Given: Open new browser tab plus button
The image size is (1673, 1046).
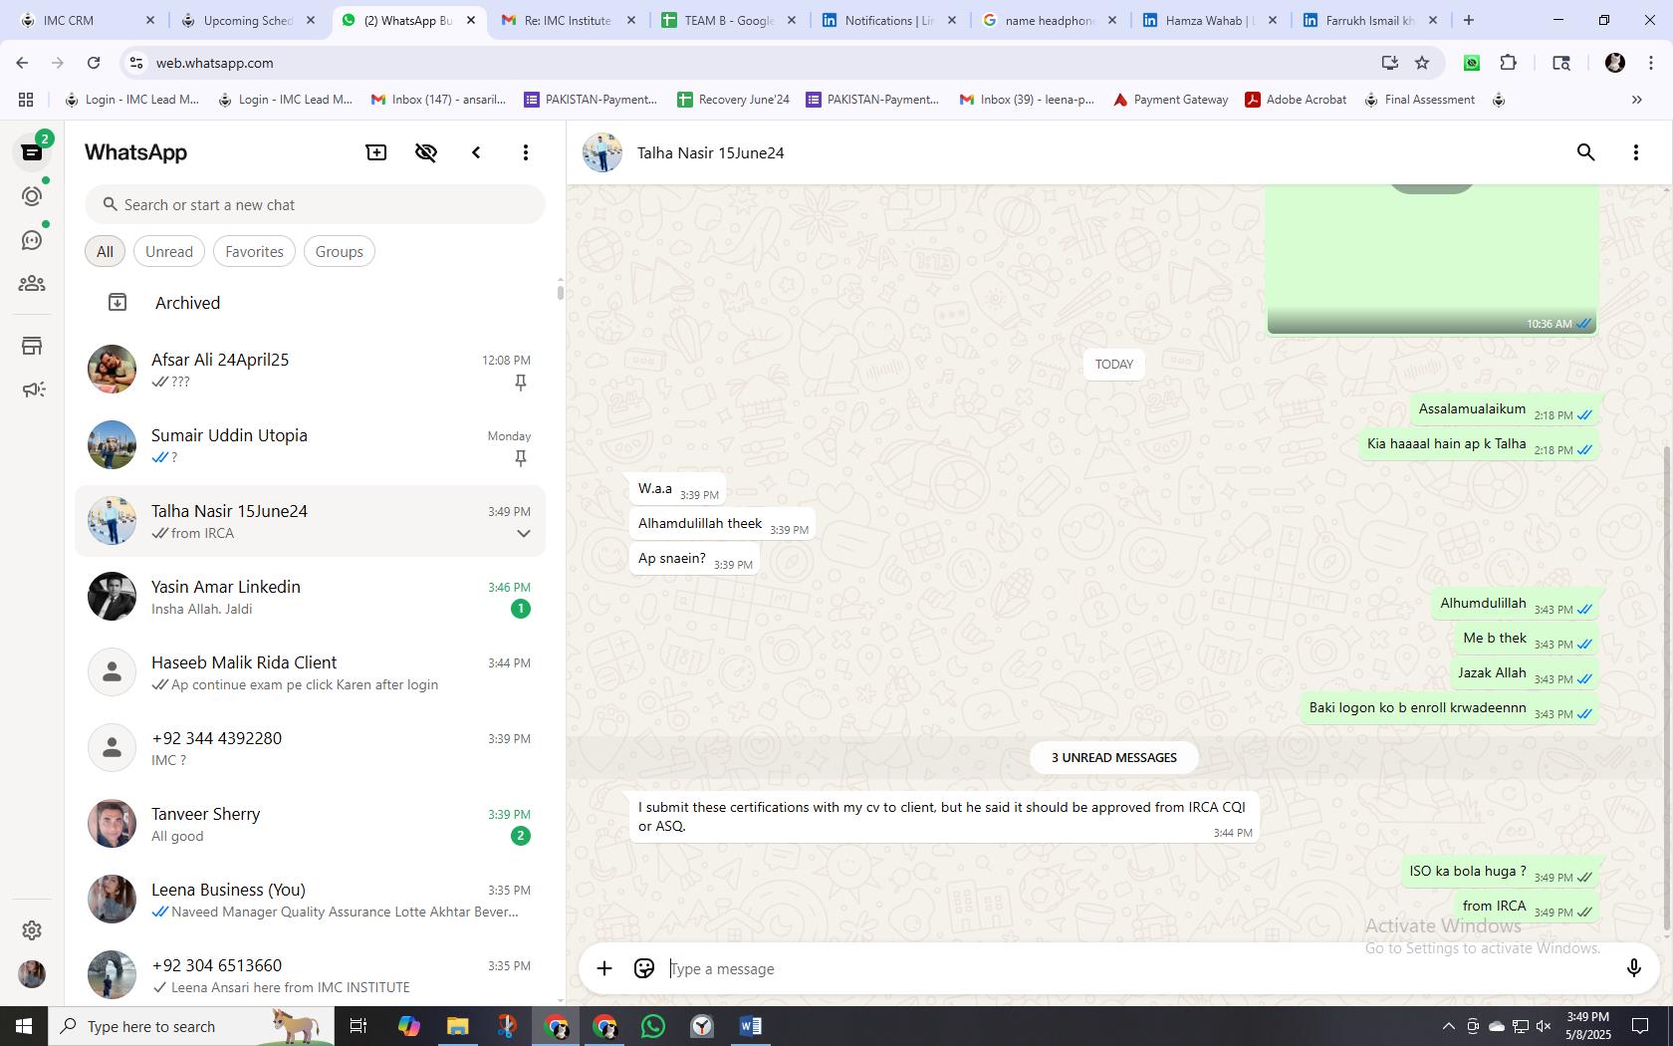Looking at the screenshot, I should pyautogui.click(x=1469, y=20).
